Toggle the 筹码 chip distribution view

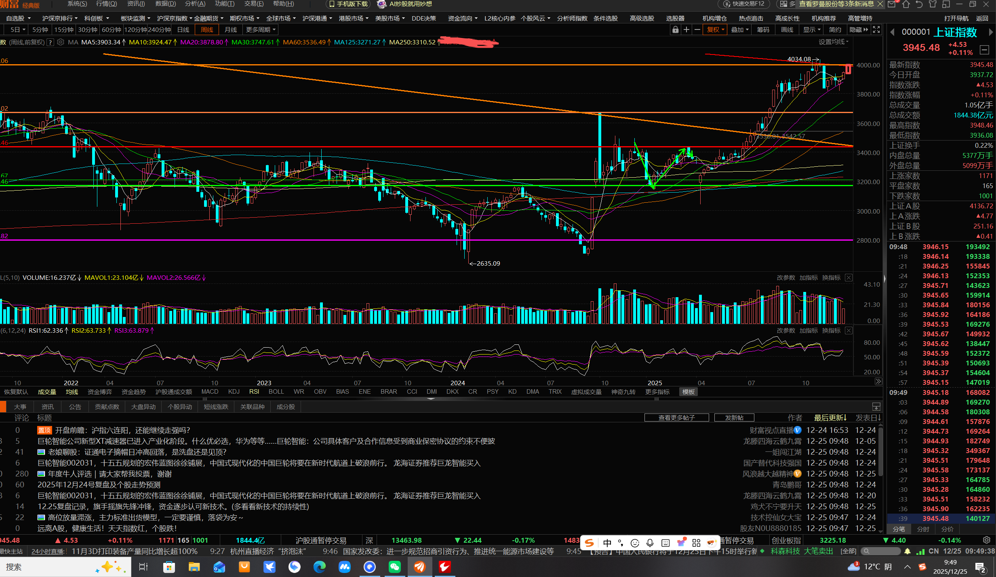(x=763, y=30)
